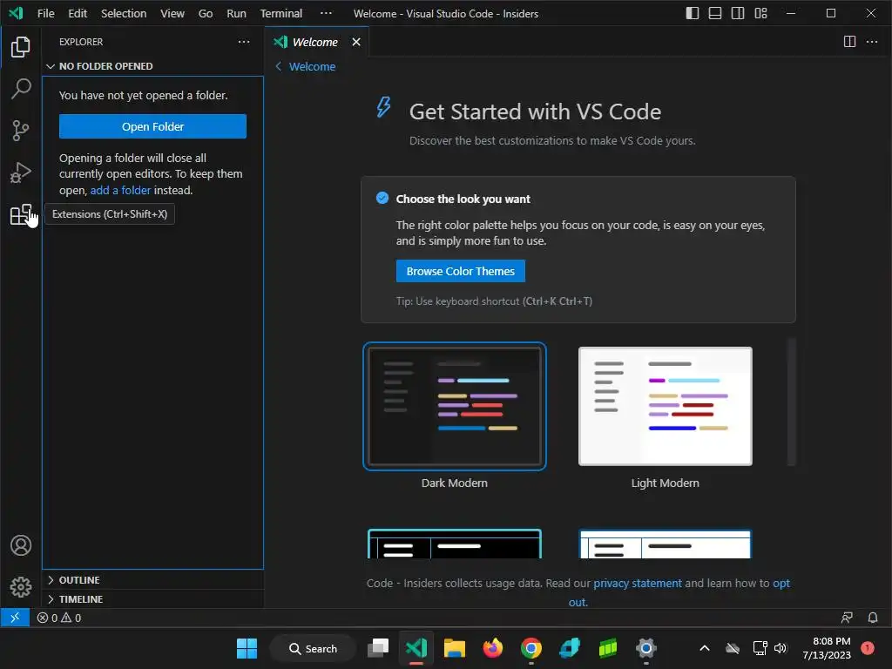Open the Explorer view in activity bar
The width and height of the screenshot is (892, 669).
point(21,47)
